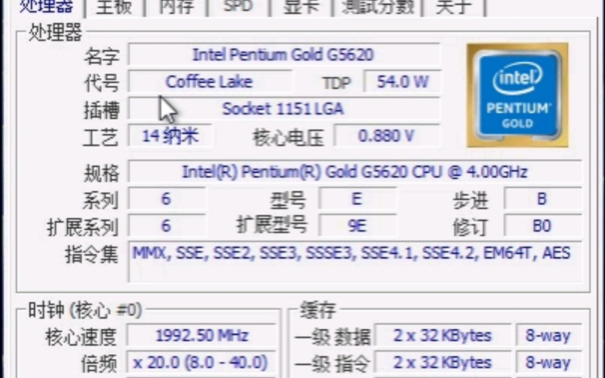The image size is (605, 378).
Task: Click the Intel Pentium Gold logo badge
Action: (x=517, y=95)
